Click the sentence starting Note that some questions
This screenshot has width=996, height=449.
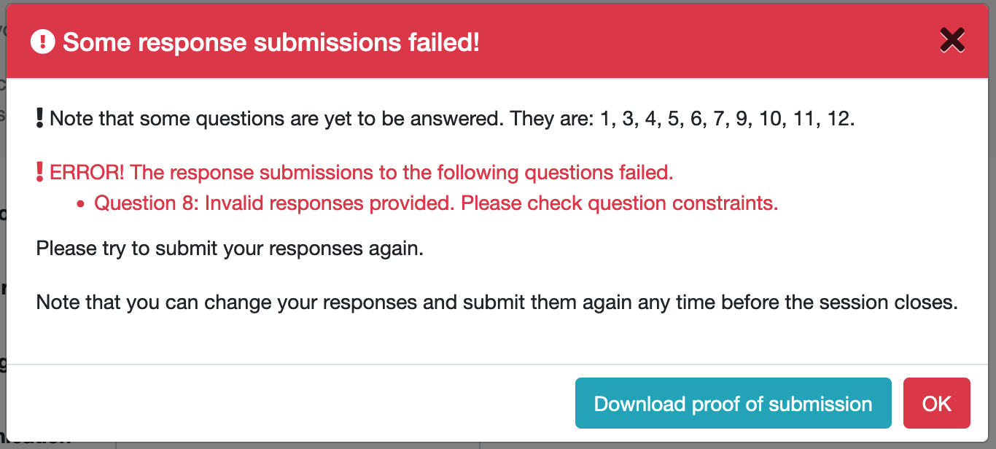[x=292, y=117]
